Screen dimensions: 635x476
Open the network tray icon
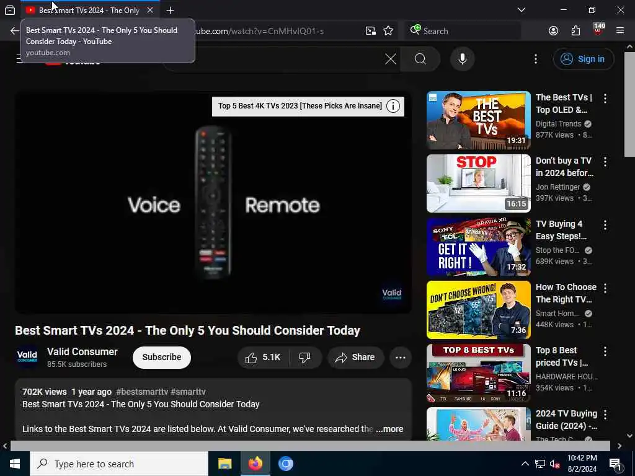point(540,464)
